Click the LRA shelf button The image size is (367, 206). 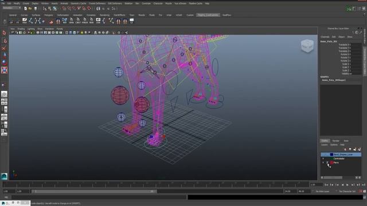pyautogui.click(x=98, y=21)
